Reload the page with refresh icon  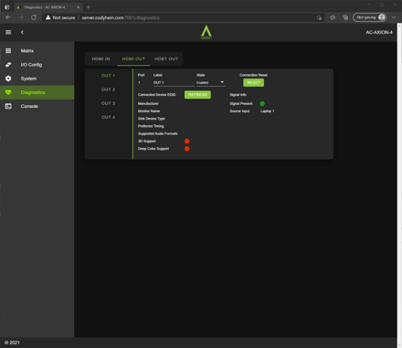click(x=34, y=17)
